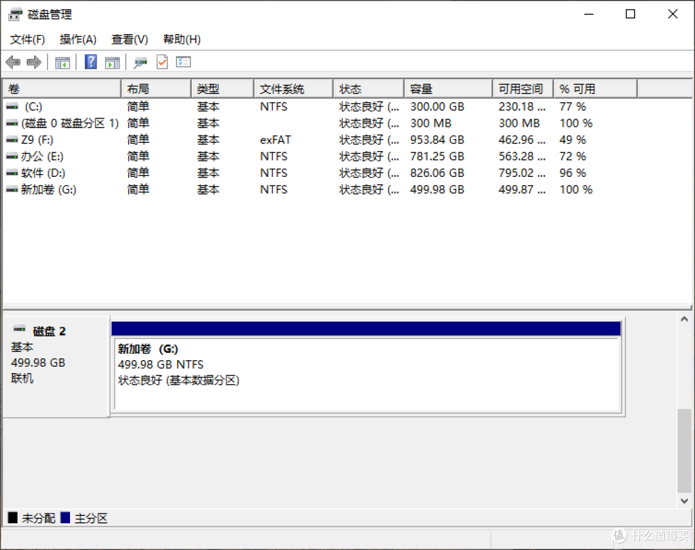Click the Disk Management title bar icon
The width and height of the screenshot is (695, 550).
(x=15, y=15)
